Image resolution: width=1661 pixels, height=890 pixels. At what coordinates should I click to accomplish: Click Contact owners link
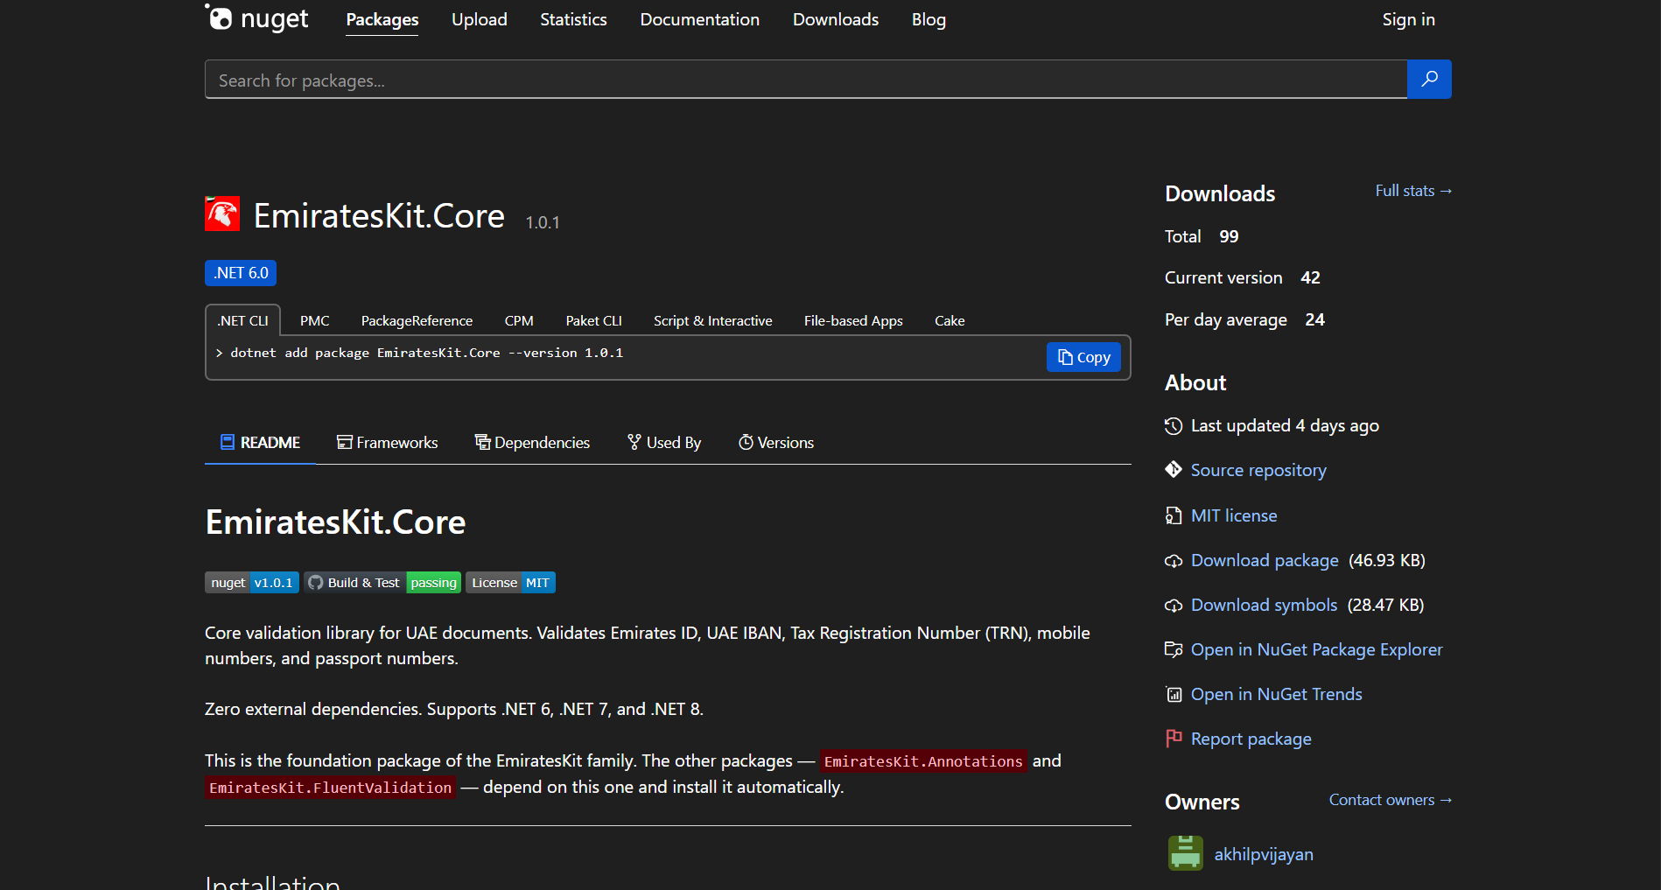[x=1390, y=800]
